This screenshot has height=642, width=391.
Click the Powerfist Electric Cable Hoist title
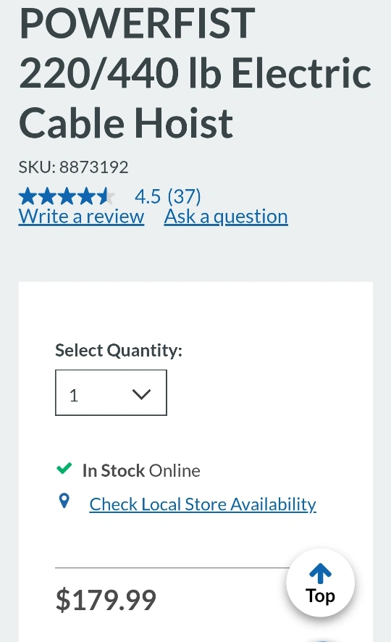tap(195, 72)
